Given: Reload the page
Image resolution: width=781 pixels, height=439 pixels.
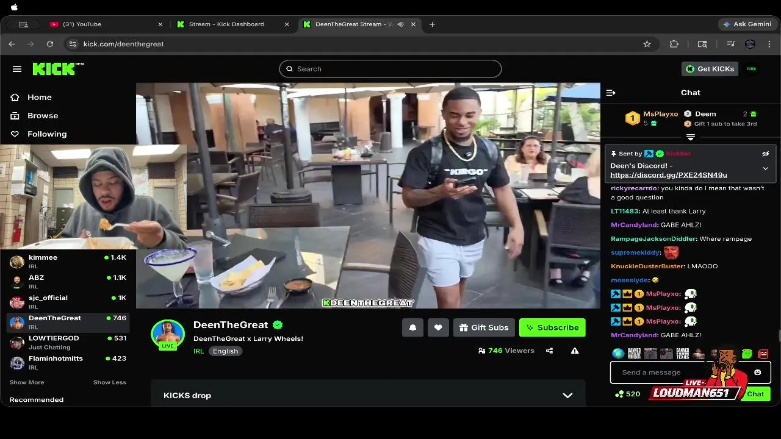Looking at the screenshot, I should click(50, 44).
